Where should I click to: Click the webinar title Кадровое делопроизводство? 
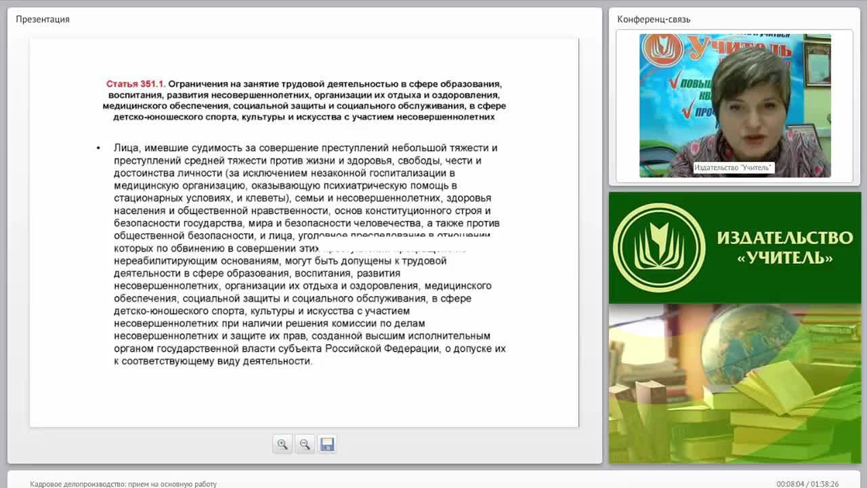pos(123,484)
